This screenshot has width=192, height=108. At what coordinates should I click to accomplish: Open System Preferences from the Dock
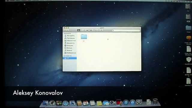[139, 102]
